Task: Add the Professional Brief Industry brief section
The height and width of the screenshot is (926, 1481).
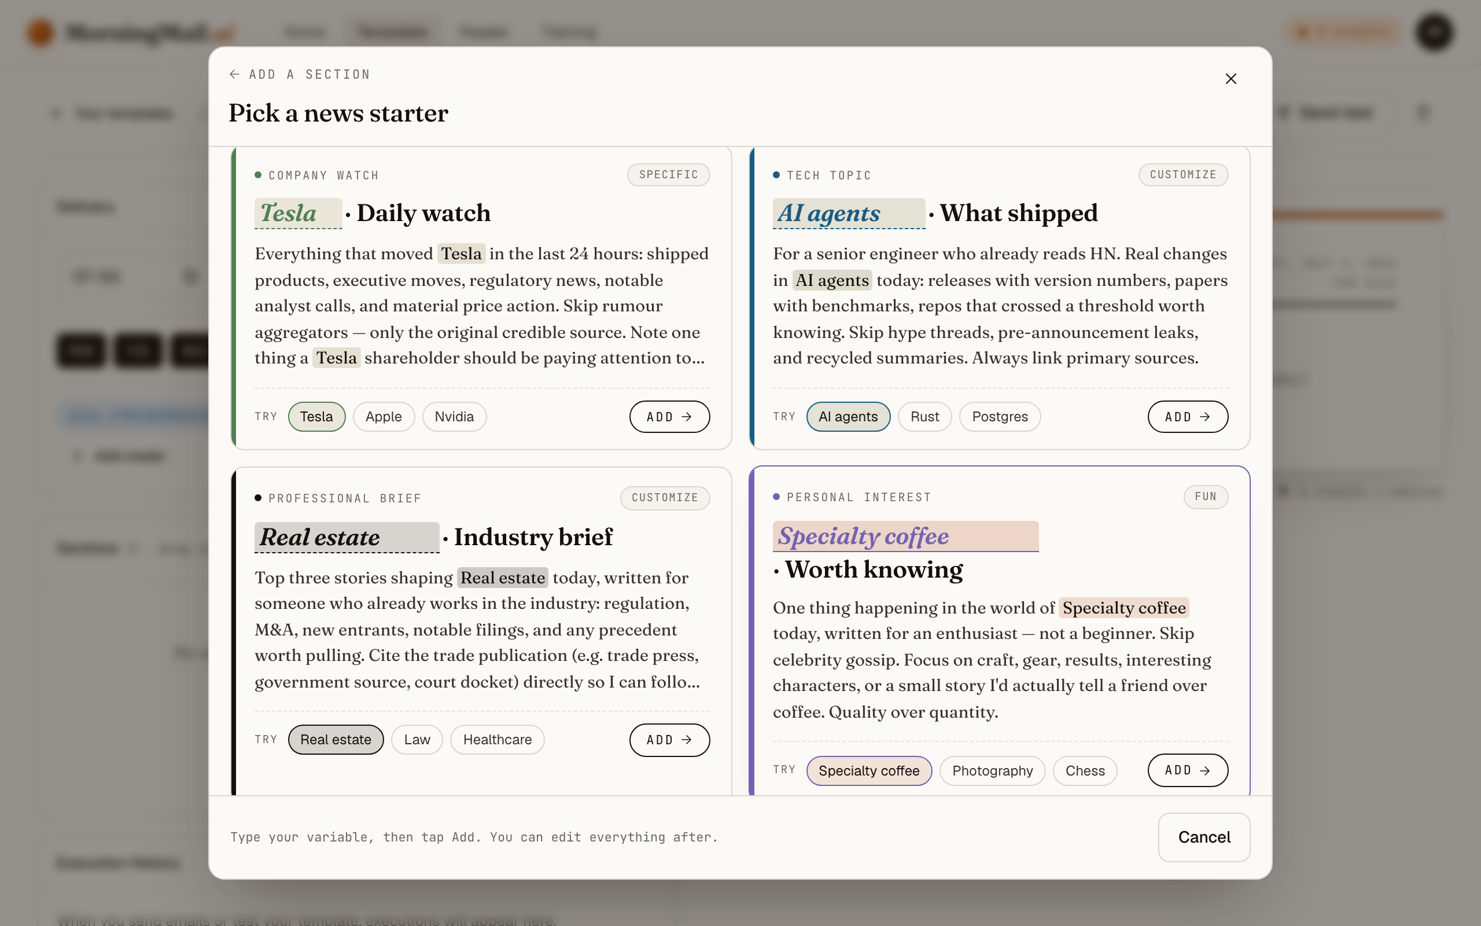Action: pyautogui.click(x=669, y=740)
